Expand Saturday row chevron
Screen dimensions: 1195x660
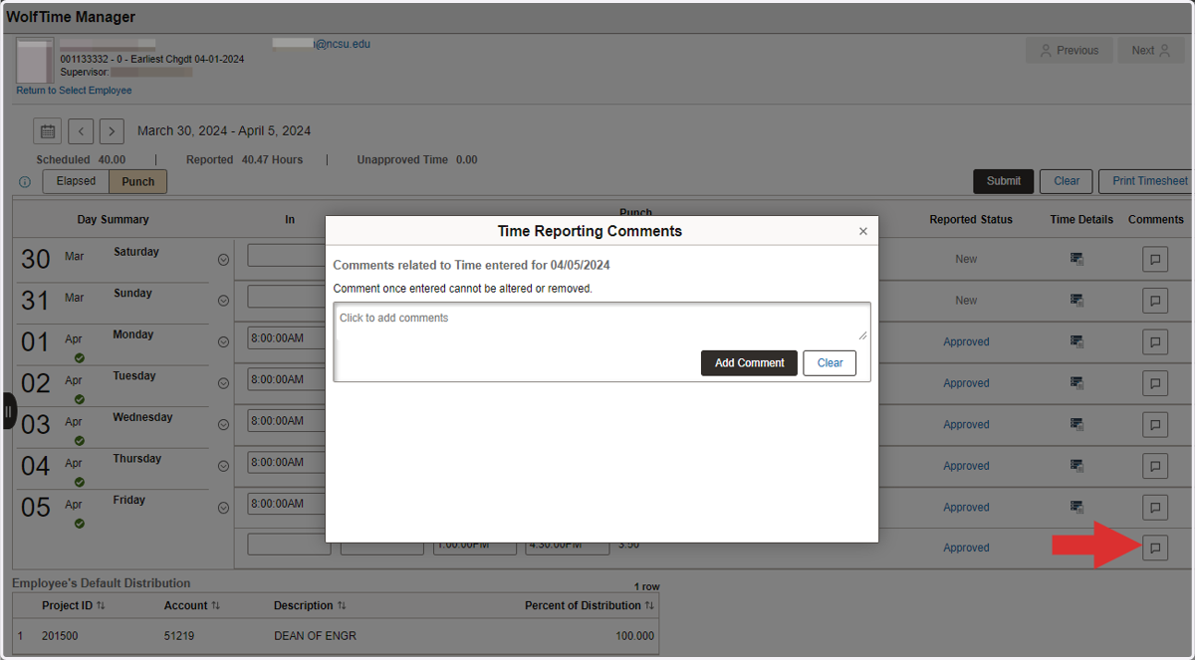(x=223, y=259)
